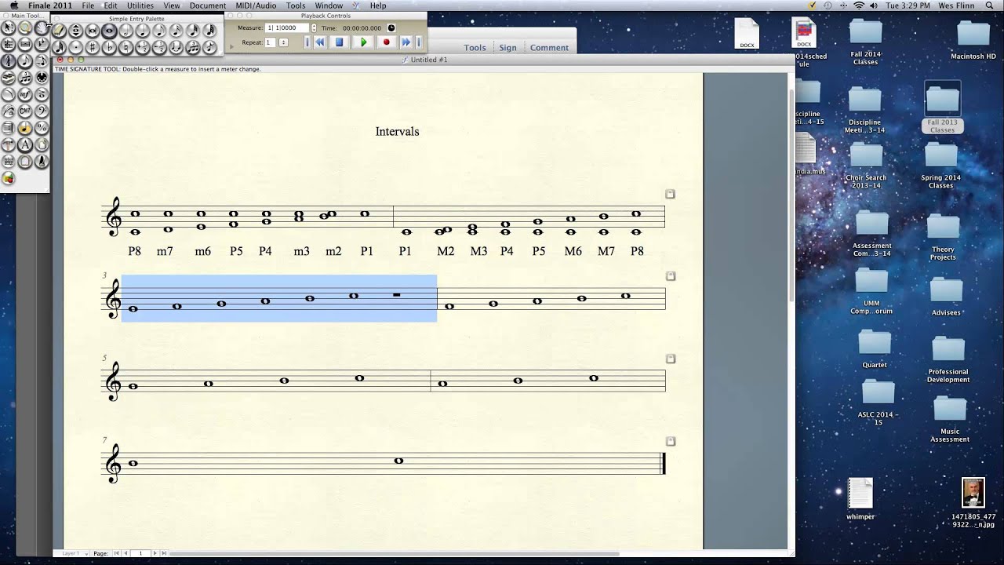Expand the measure 3 system handle

tap(670, 276)
